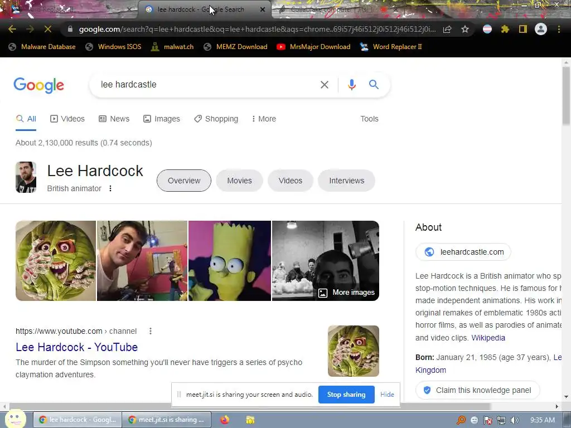Open the image of man with headphones

pos(142,261)
